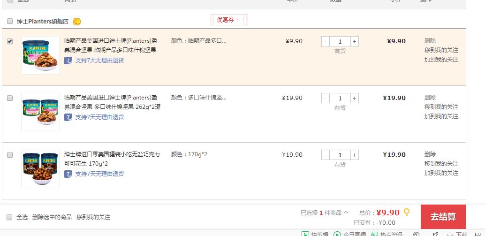Click the quantity field of the 262g*2罐 item

pyautogui.click(x=340, y=98)
